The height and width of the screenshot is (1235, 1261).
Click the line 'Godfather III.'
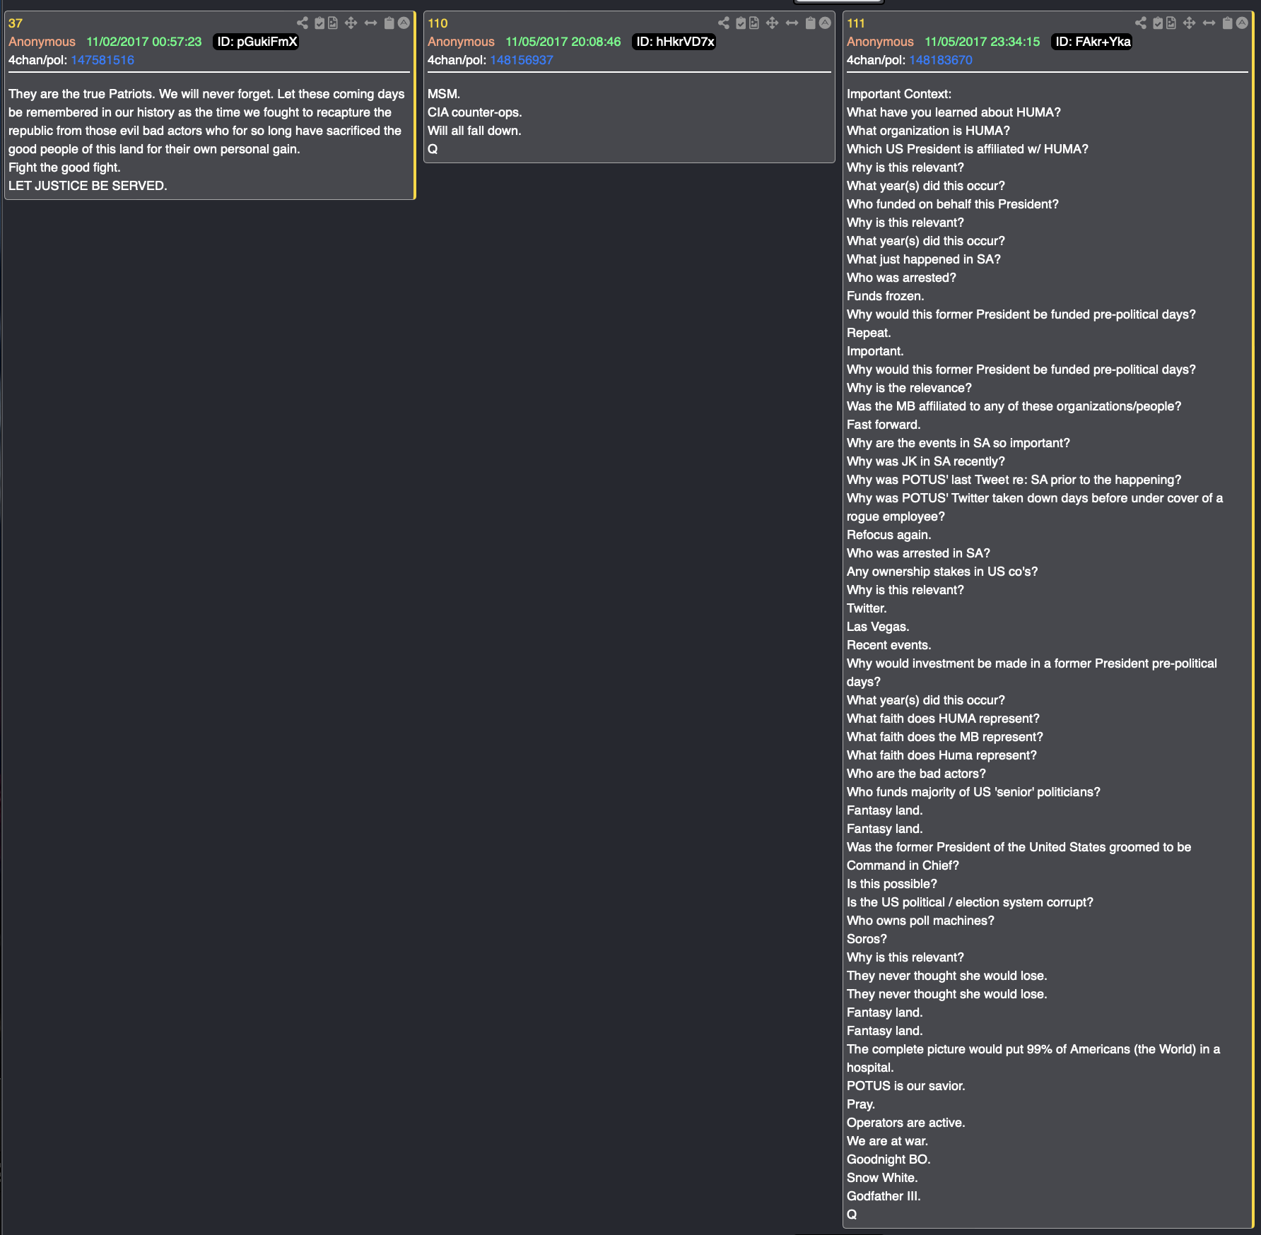[884, 1196]
